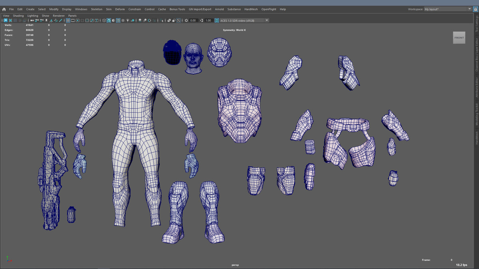The height and width of the screenshot is (269, 479).
Task: Select the textured display icon
Action: [119, 20]
